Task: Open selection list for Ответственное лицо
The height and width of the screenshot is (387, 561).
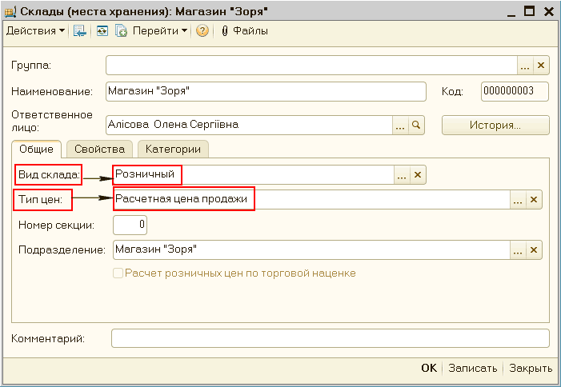Action: (x=400, y=126)
